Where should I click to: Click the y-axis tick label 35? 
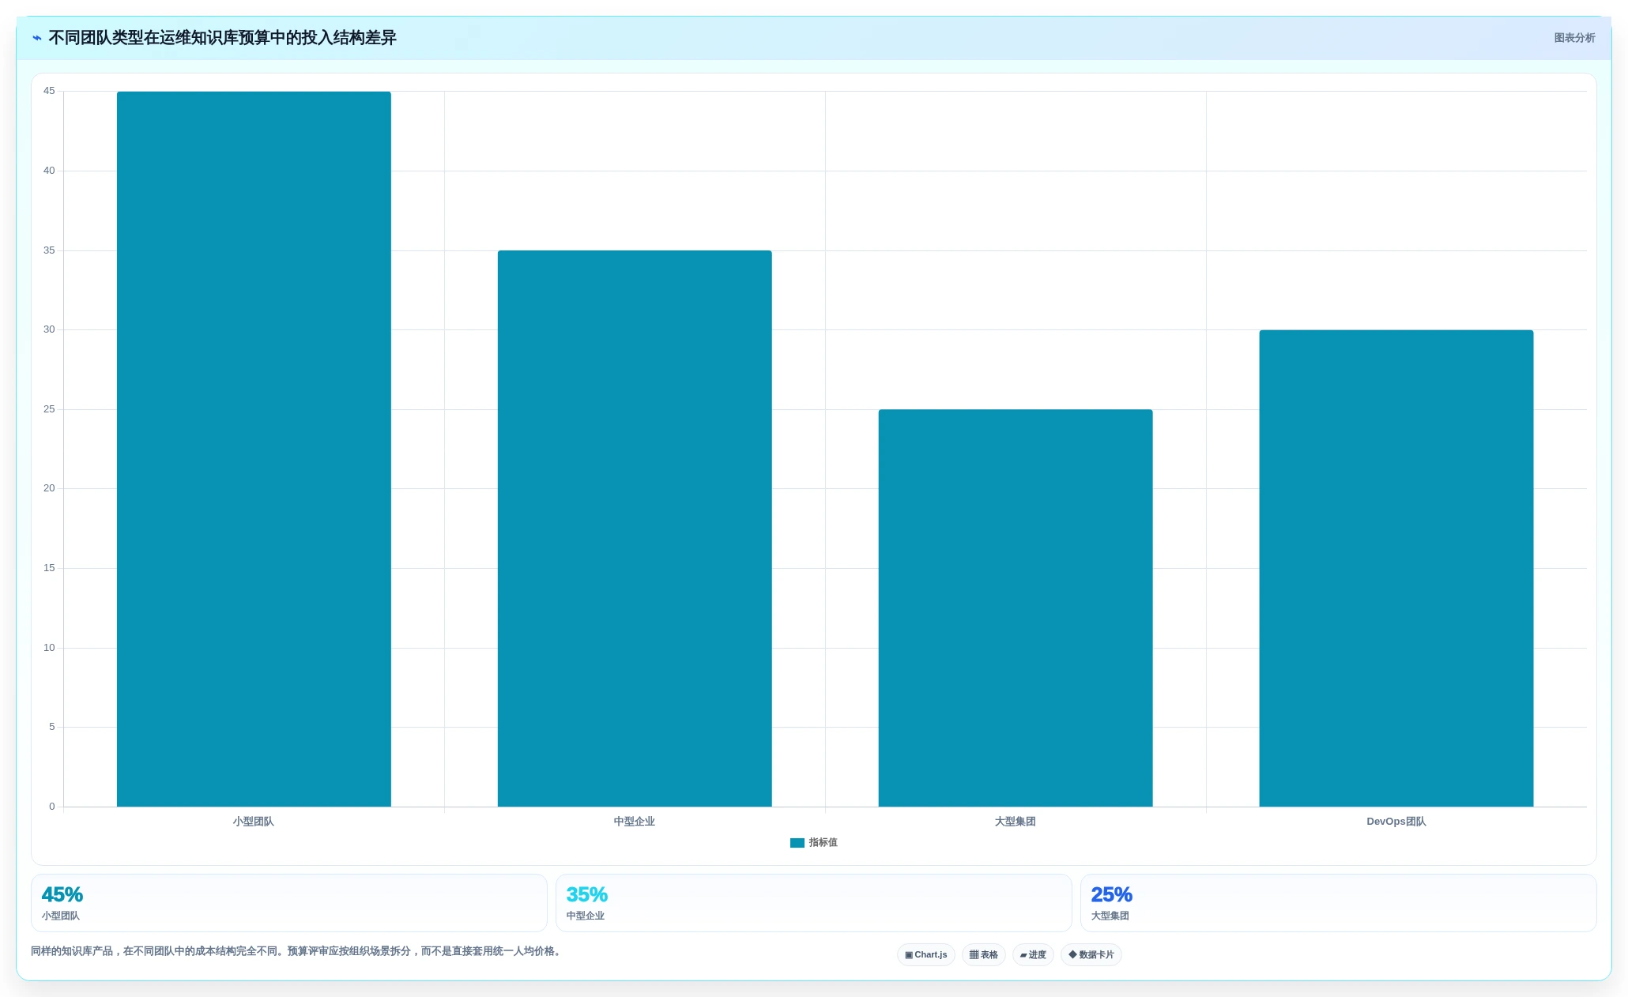[49, 250]
